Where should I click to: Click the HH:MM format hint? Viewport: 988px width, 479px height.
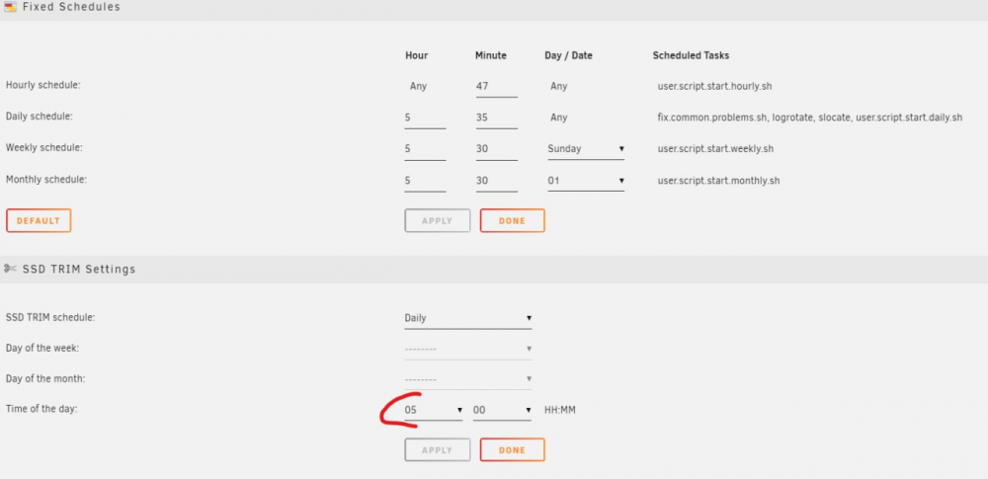(559, 410)
